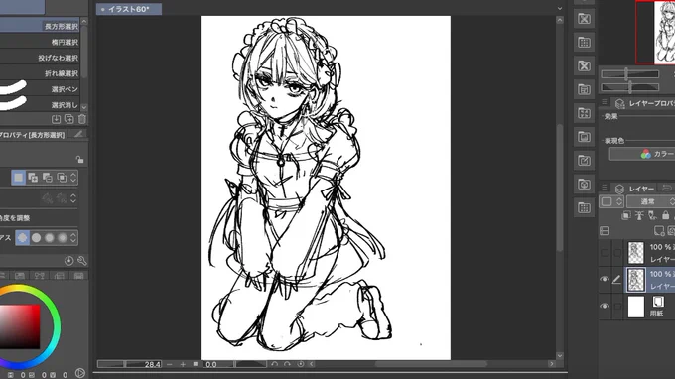Toggle the tool property lock icon
The height and width of the screenshot is (379, 675).
pos(79,159)
